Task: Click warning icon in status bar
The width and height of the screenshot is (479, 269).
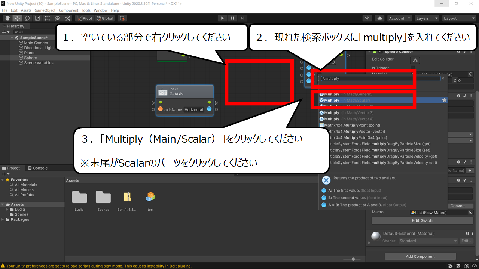Action: pos(3,266)
